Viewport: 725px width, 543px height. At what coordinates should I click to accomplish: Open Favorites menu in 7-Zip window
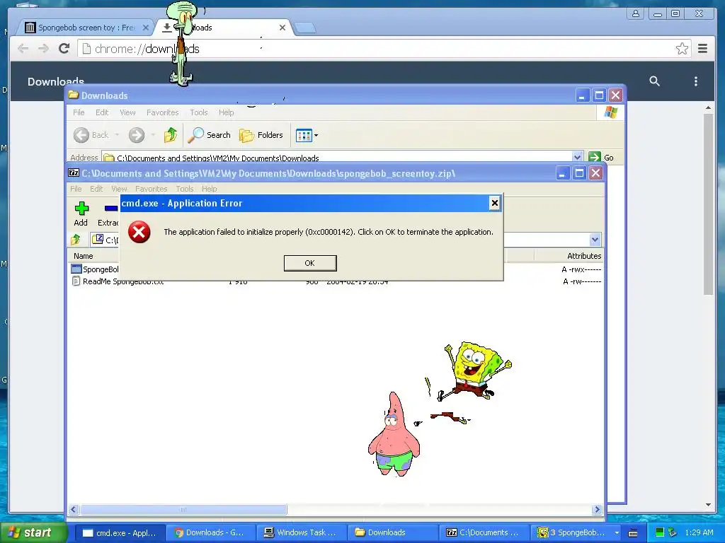[x=152, y=189]
